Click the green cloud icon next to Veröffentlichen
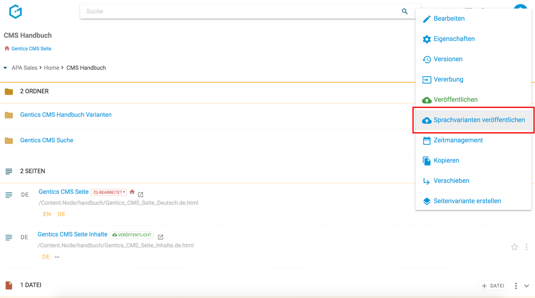The width and height of the screenshot is (535, 298). [x=426, y=100]
